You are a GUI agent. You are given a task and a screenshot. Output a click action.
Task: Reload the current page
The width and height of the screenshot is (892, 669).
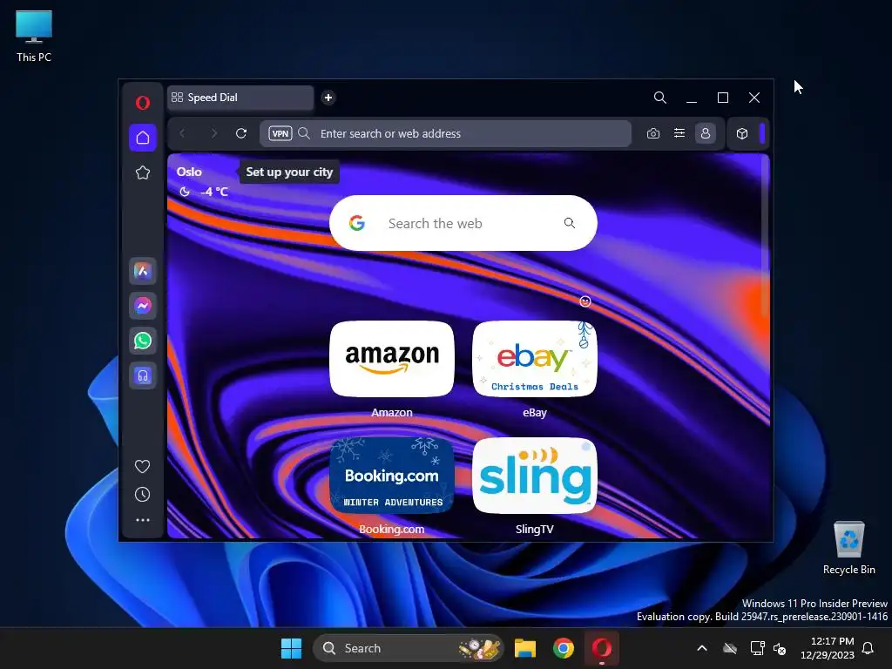point(241,133)
